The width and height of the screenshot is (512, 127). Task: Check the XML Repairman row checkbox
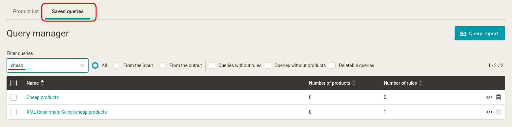(13, 112)
